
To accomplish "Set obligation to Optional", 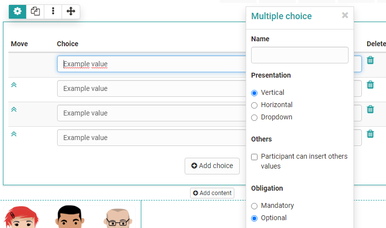I will pos(254,218).
